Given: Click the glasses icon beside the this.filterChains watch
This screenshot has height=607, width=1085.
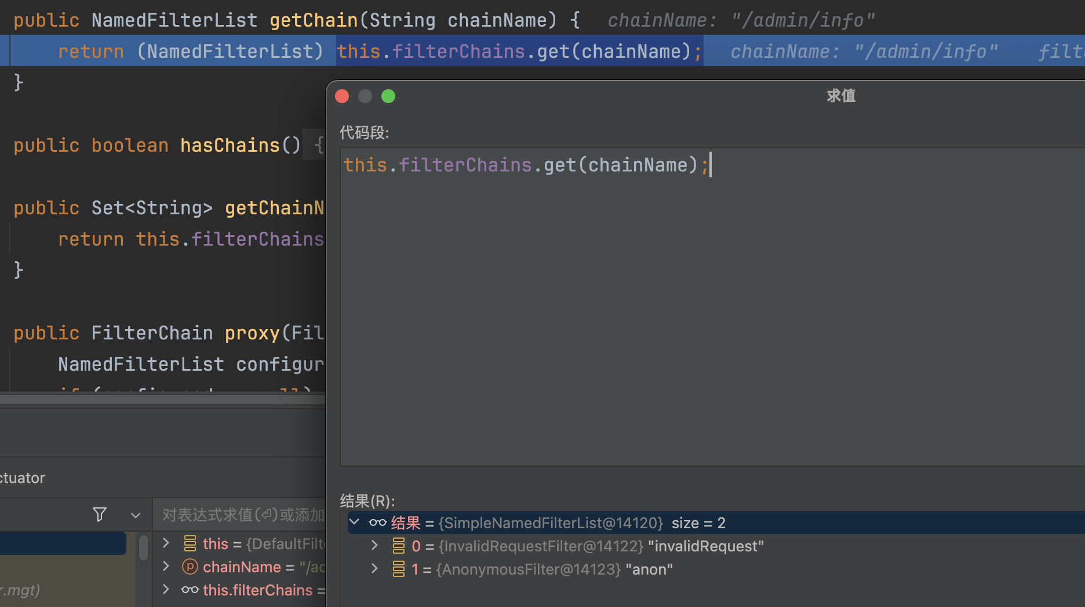Looking at the screenshot, I should (190, 590).
